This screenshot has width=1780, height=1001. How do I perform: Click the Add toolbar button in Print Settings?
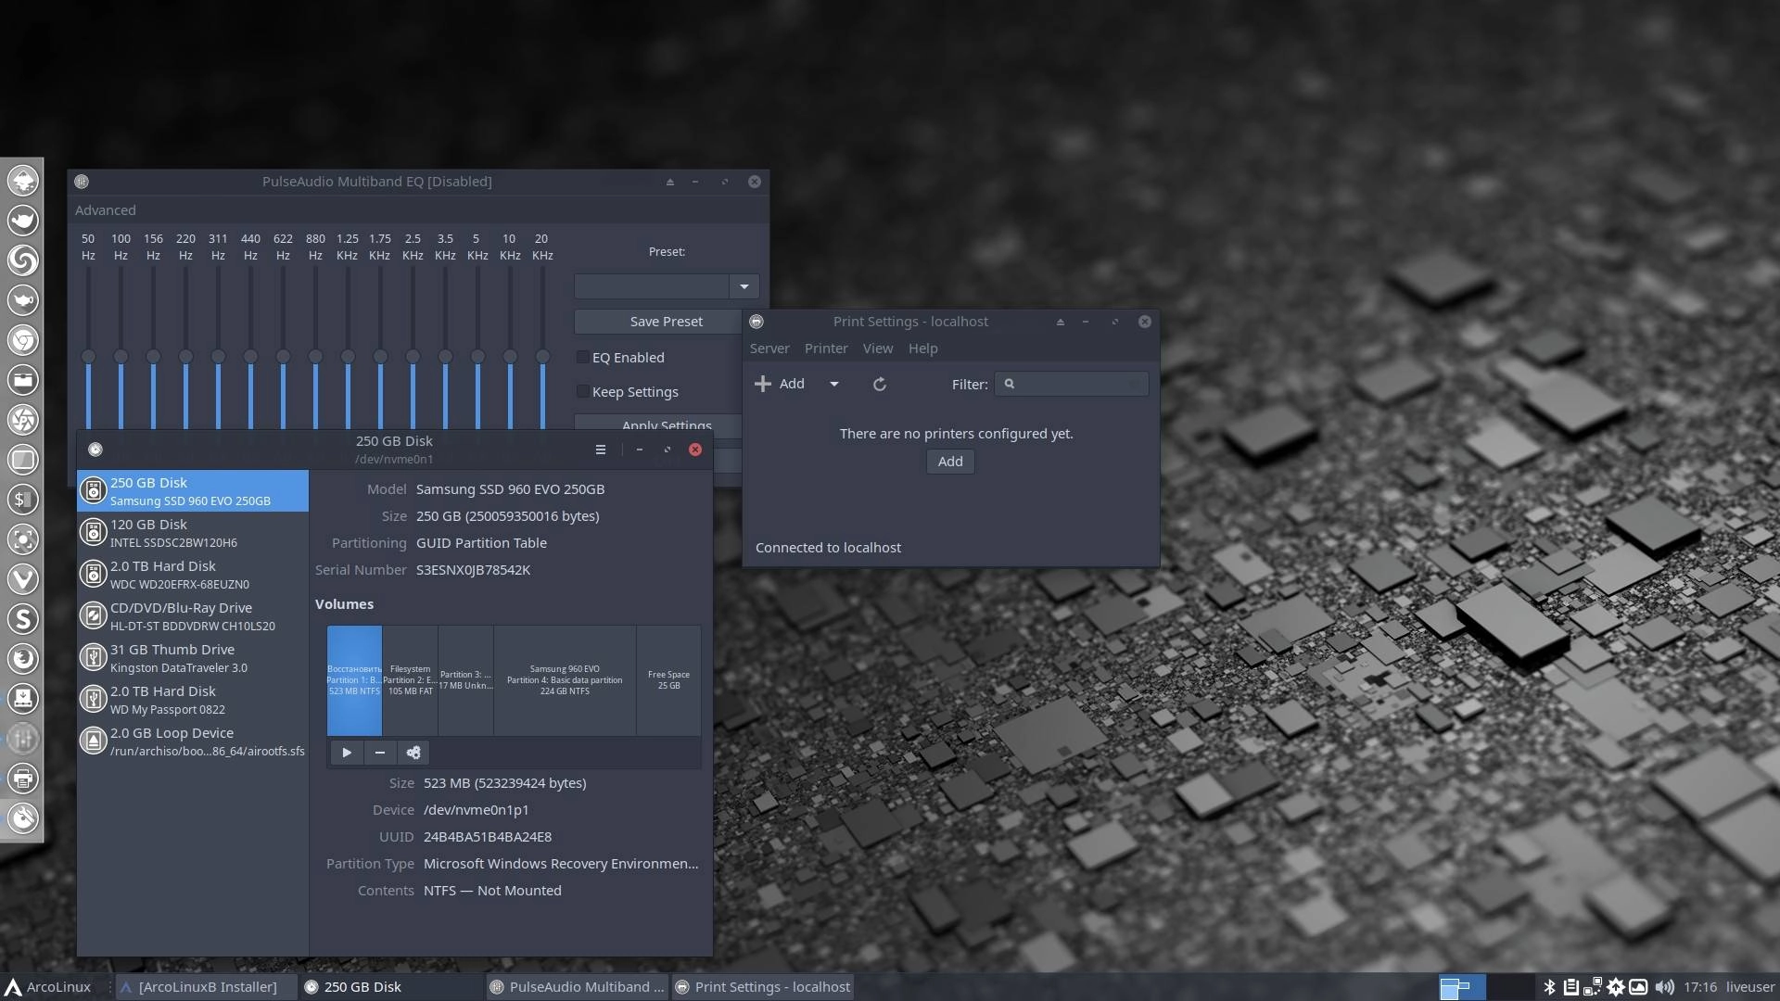(780, 384)
